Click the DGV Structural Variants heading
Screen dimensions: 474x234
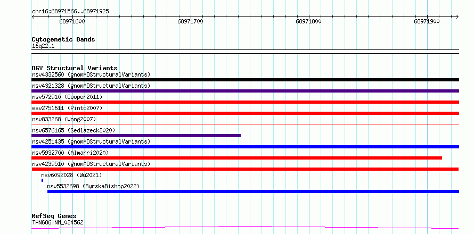click(x=75, y=68)
